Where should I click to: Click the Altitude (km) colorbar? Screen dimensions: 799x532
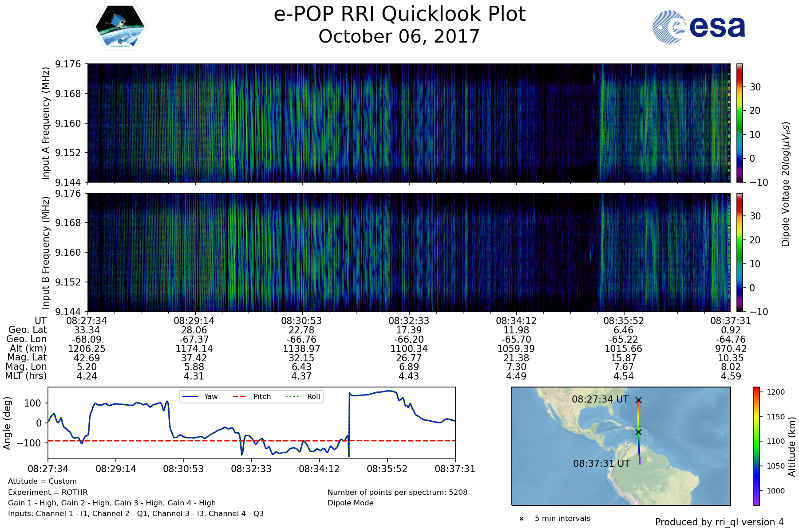[x=756, y=446]
